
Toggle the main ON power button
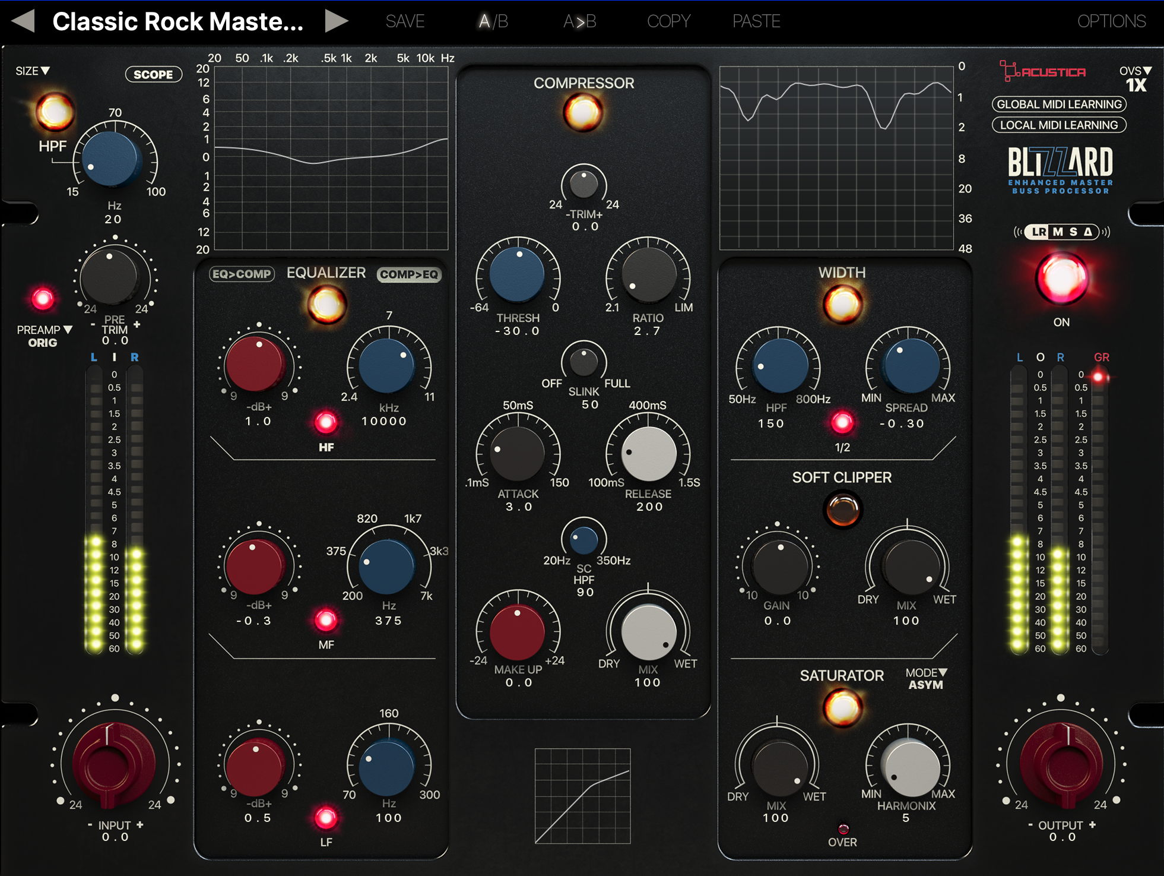[x=1061, y=279]
